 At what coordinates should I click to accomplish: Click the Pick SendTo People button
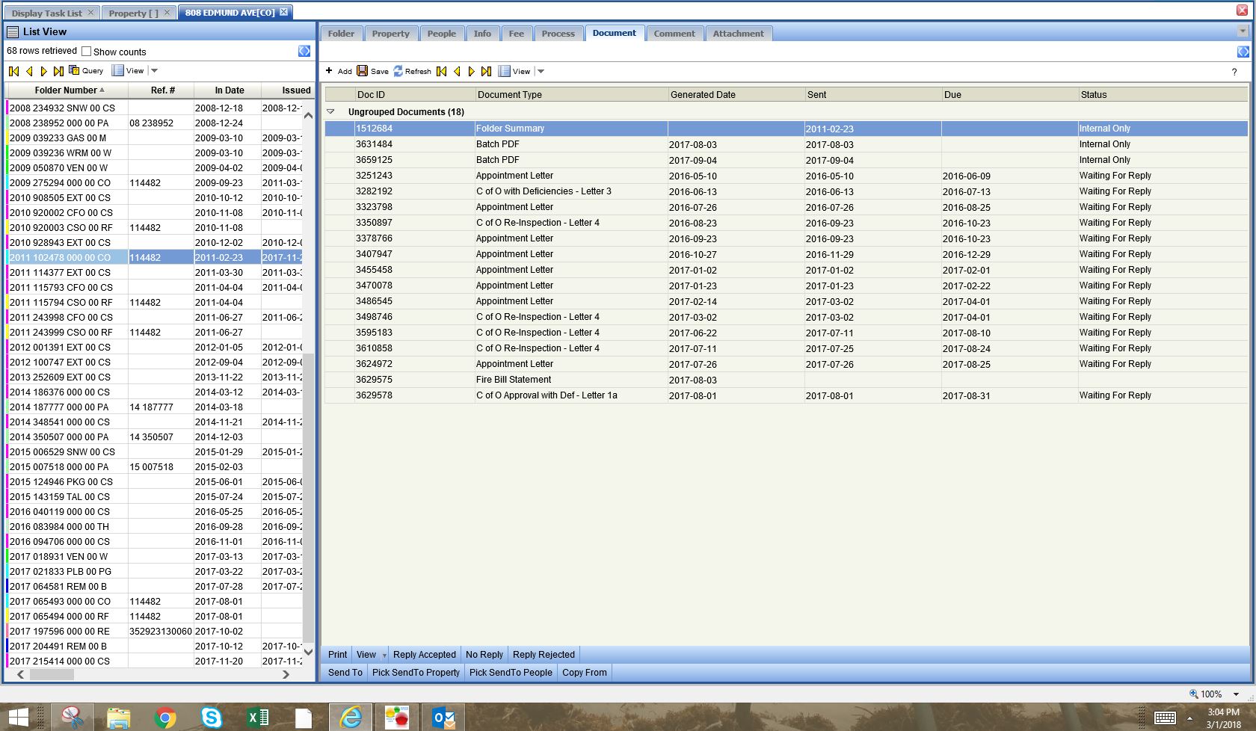pos(511,673)
